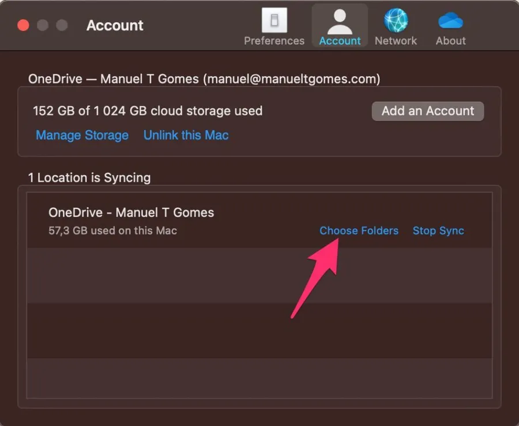
Task: Open the Network globe icon
Action: [396, 20]
